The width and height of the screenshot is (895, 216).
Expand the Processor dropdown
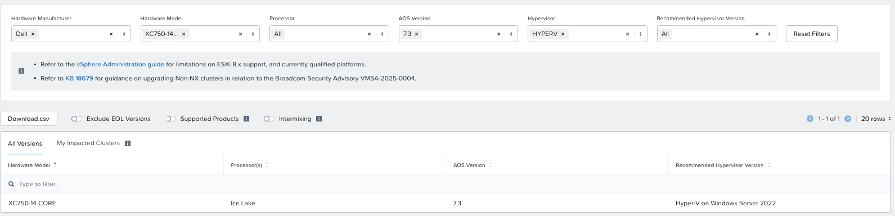(382, 34)
